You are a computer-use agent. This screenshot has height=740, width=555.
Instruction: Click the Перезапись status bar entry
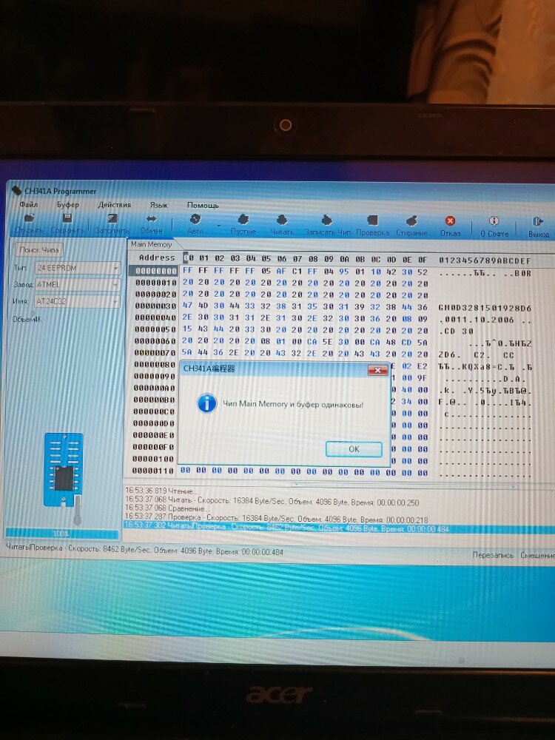(493, 556)
